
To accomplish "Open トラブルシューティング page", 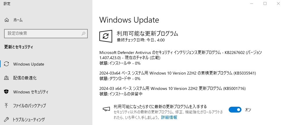I will [29, 119].
